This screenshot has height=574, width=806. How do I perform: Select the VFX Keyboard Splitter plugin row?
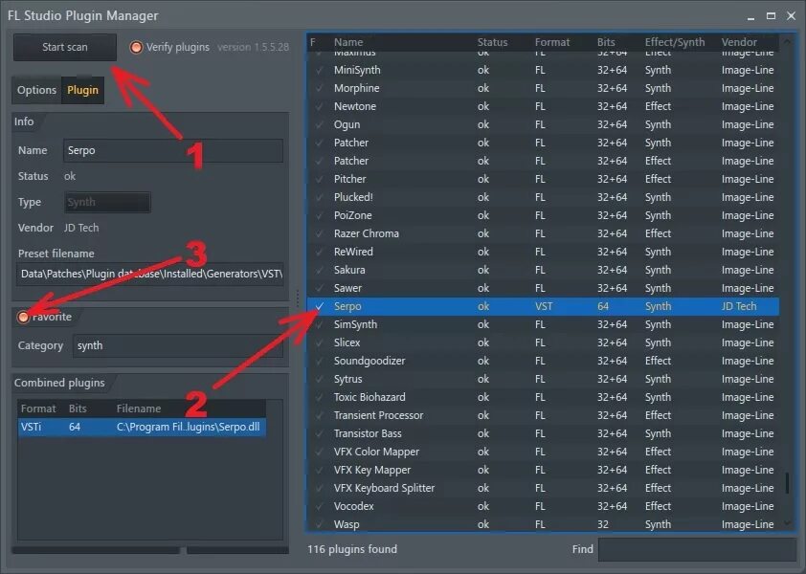point(544,488)
